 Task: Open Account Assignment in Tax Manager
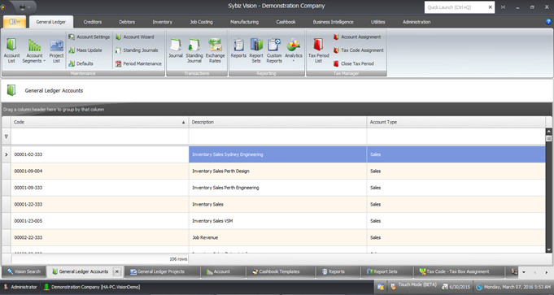357,37
